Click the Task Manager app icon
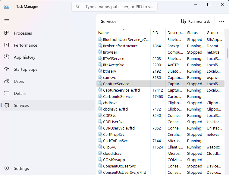The width and height of the screenshot is (229, 175). point(7,7)
